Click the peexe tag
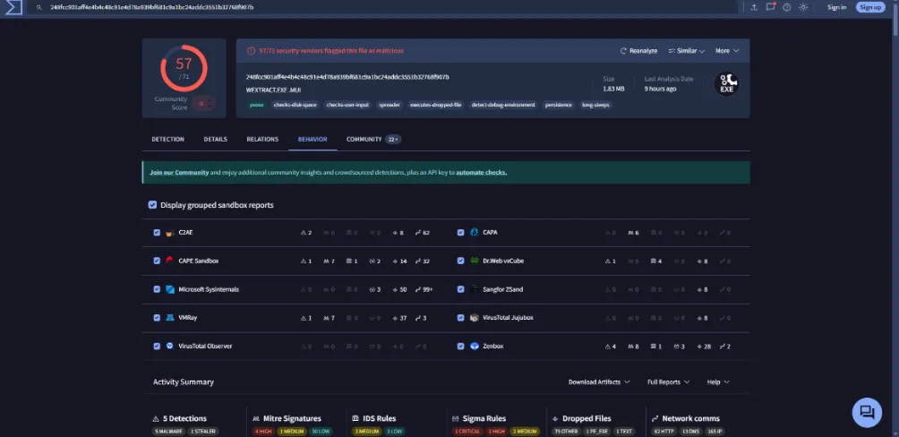The height and width of the screenshot is (437, 899). [x=257, y=105]
